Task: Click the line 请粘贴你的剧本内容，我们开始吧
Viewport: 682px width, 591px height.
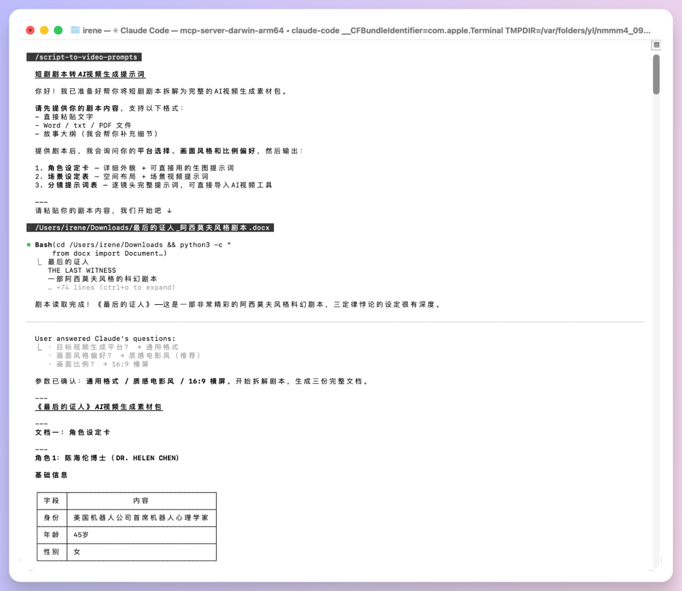Action: coord(104,211)
